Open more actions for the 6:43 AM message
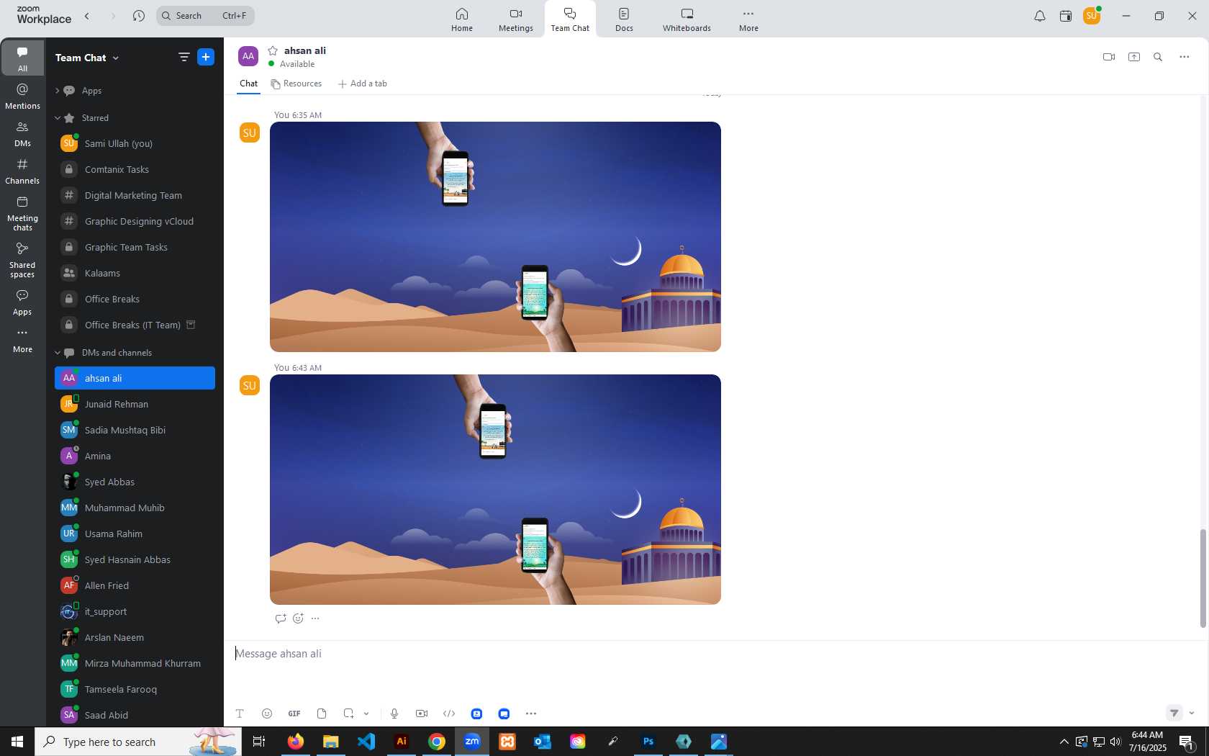Viewport: 1209px width, 756px height. click(315, 618)
